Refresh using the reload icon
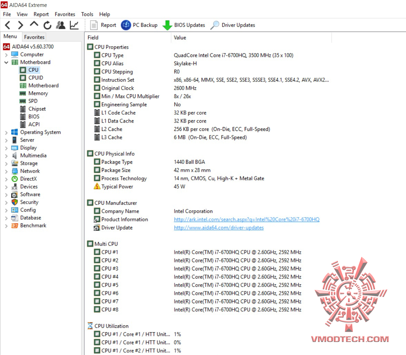The width and height of the screenshot is (406, 355). point(47,25)
